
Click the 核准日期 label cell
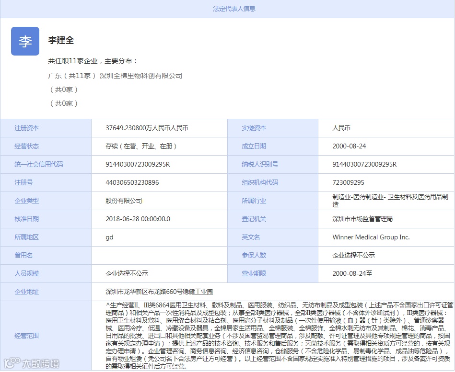pos(46,219)
